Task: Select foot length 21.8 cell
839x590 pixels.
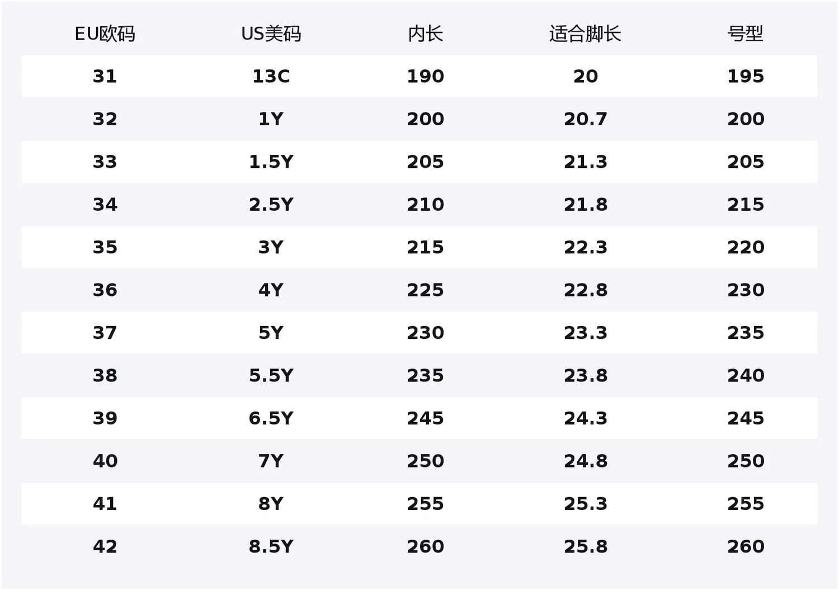Action: [x=585, y=205]
